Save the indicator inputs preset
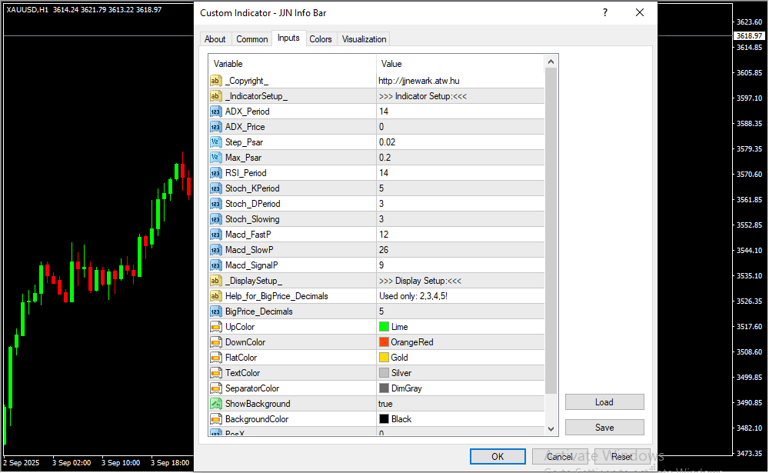 click(x=604, y=428)
